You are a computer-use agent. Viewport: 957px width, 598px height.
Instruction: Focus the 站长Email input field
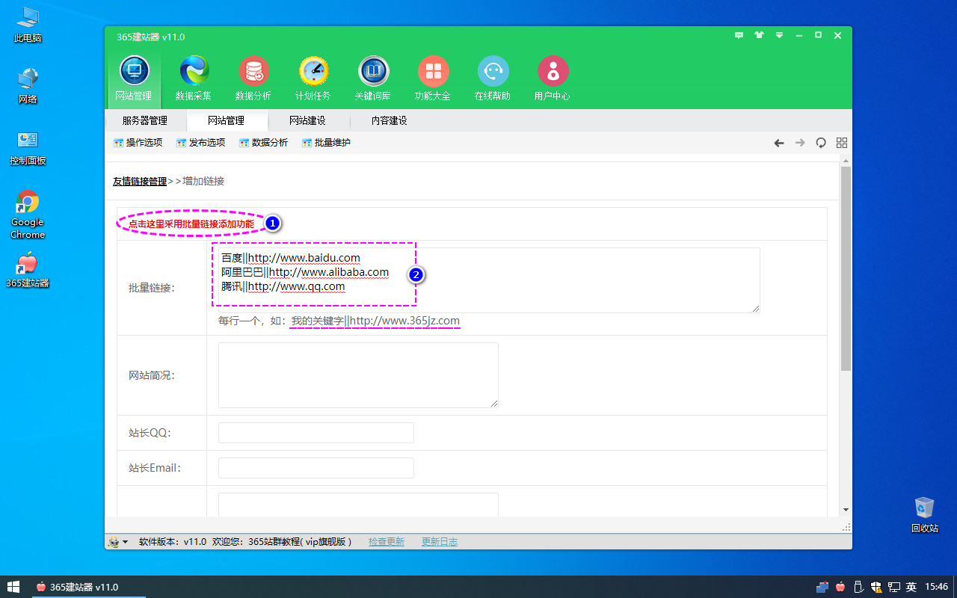click(x=316, y=468)
